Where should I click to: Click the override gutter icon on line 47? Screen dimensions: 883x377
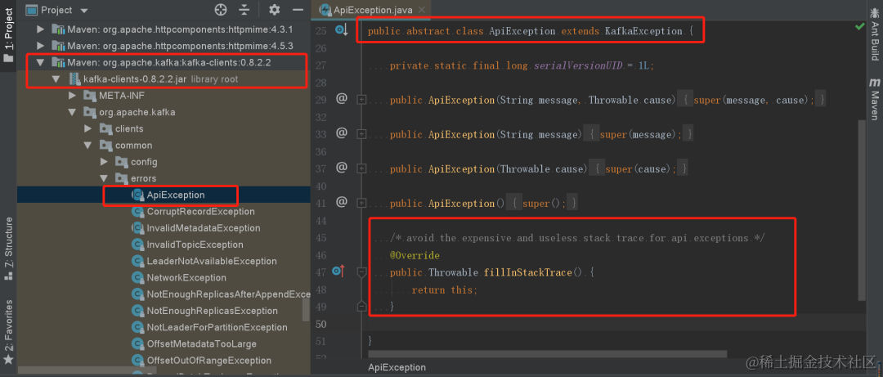click(x=338, y=272)
